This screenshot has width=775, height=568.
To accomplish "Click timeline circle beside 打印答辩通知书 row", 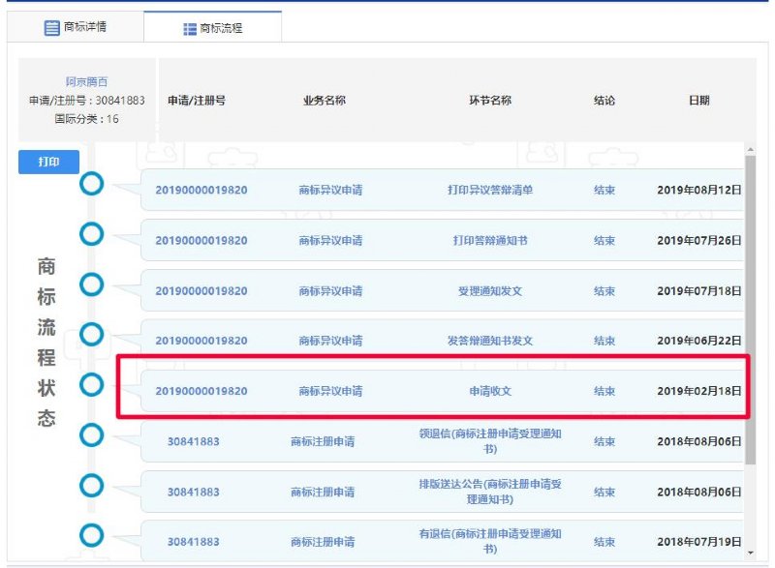I will (x=91, y=234).
